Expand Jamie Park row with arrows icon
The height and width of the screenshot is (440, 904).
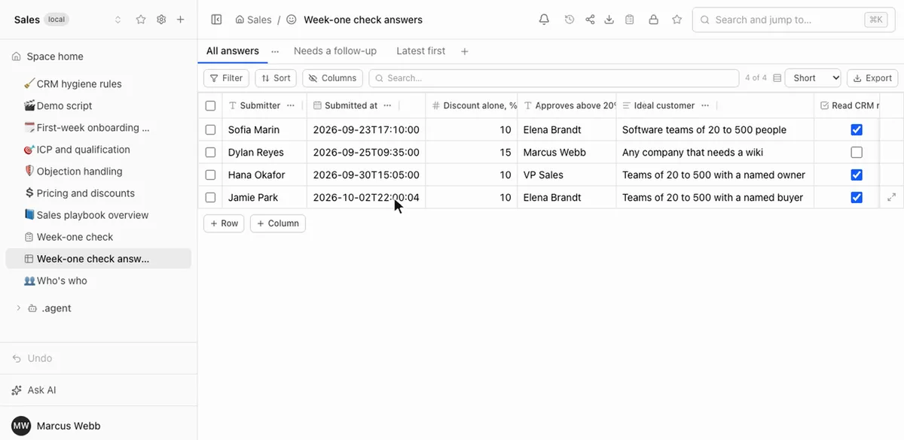coord(892,197)
